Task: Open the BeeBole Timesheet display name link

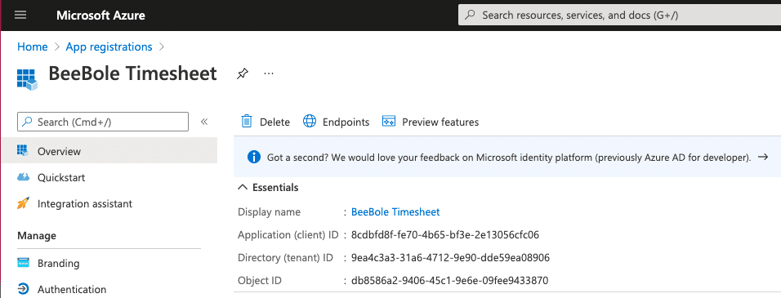Action: [395, 212]
